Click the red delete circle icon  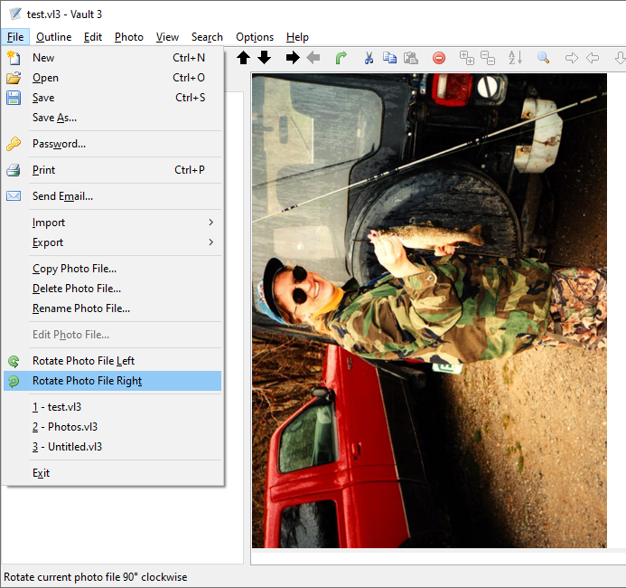pyautogui.click(x=439, y=58)
